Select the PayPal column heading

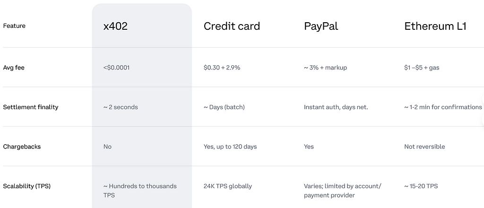coord(321,26)
